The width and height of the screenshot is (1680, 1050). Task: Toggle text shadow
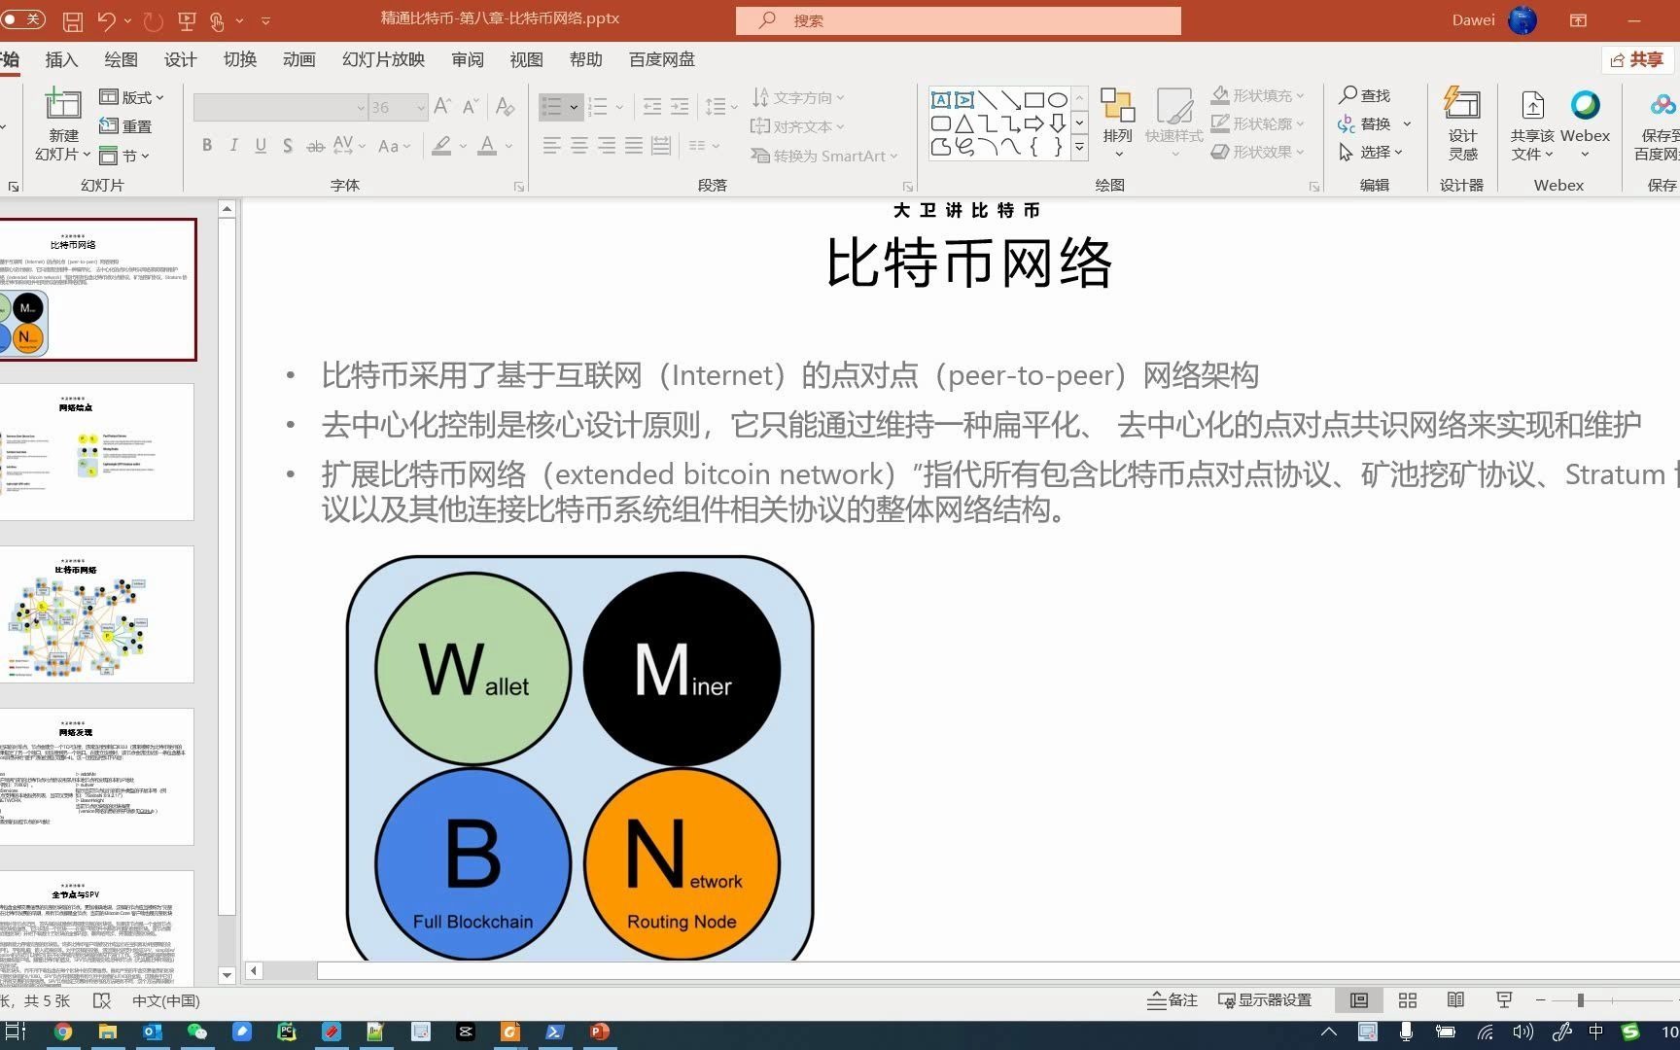click(288, 145)
